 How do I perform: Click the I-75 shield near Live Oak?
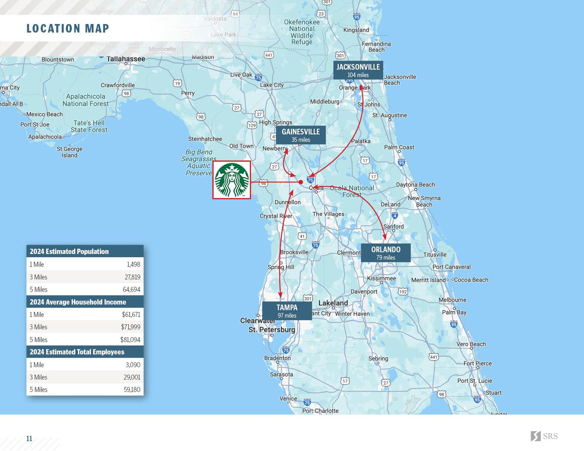click(x=258, y=78)
